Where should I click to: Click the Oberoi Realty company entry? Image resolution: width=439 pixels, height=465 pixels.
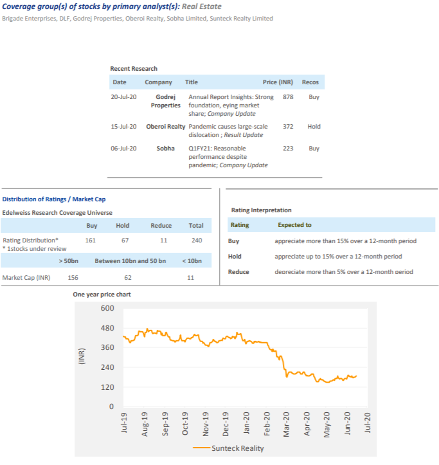pyautogui.click(x=165, y=127)
